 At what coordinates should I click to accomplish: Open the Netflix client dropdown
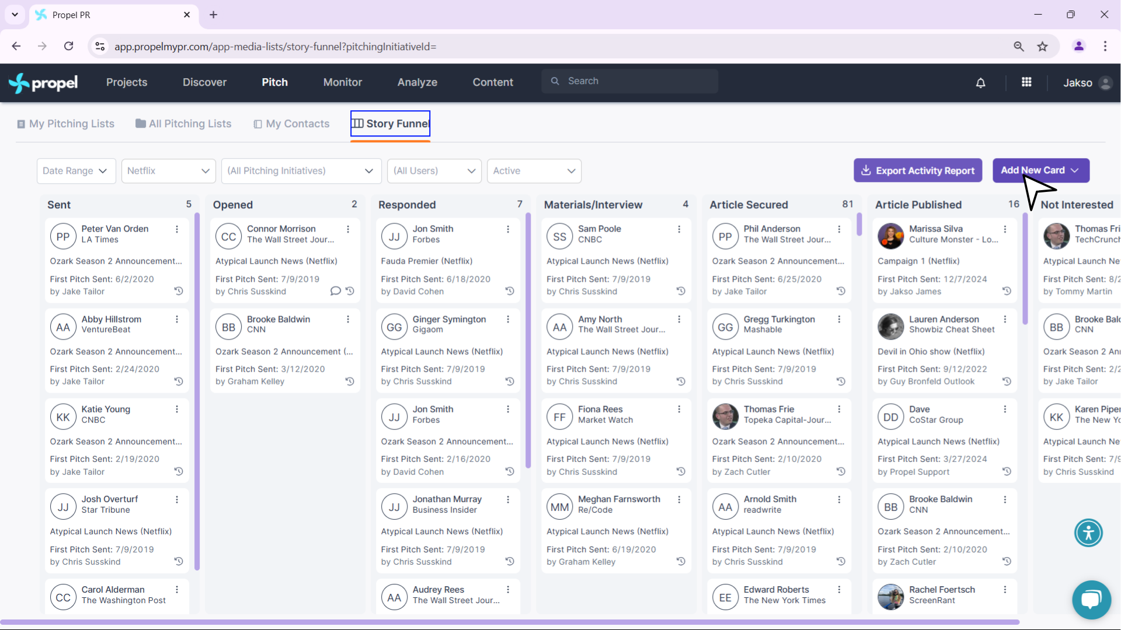168,171
